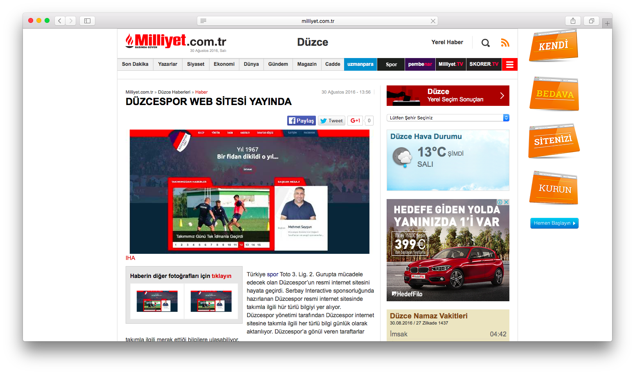This screenshot has height=374, width=635.
Task: Open the second small photo thumbnail
Action: (x=211, y=301)
